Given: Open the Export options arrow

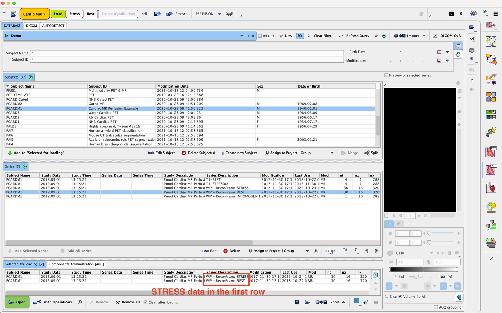Looking at the screenshot, I should [343, 302].
